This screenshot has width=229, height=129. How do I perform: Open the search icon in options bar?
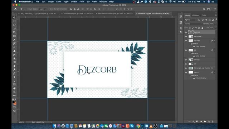[x=204, y=9]
